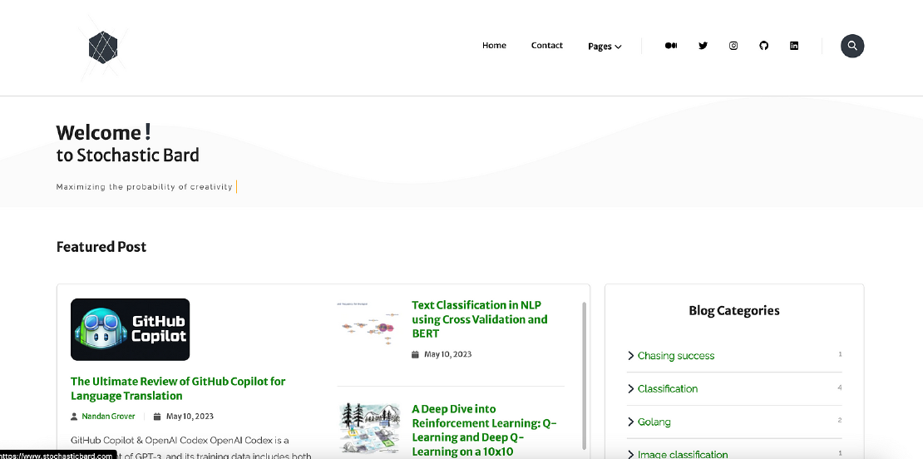923x459 pixels.
Task: Open the Chasing success category
Action: [676, 355]
